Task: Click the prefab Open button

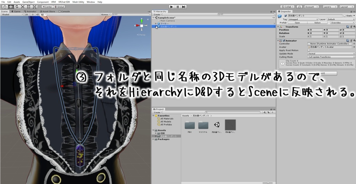Action: pyautogui.click(x=298, y=23)
